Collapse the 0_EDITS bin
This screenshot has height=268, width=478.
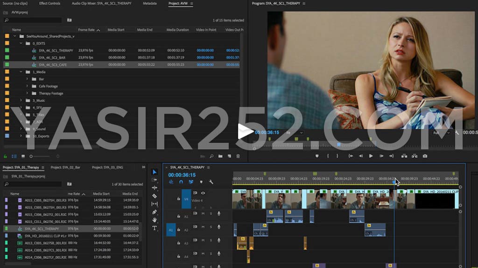21,43
